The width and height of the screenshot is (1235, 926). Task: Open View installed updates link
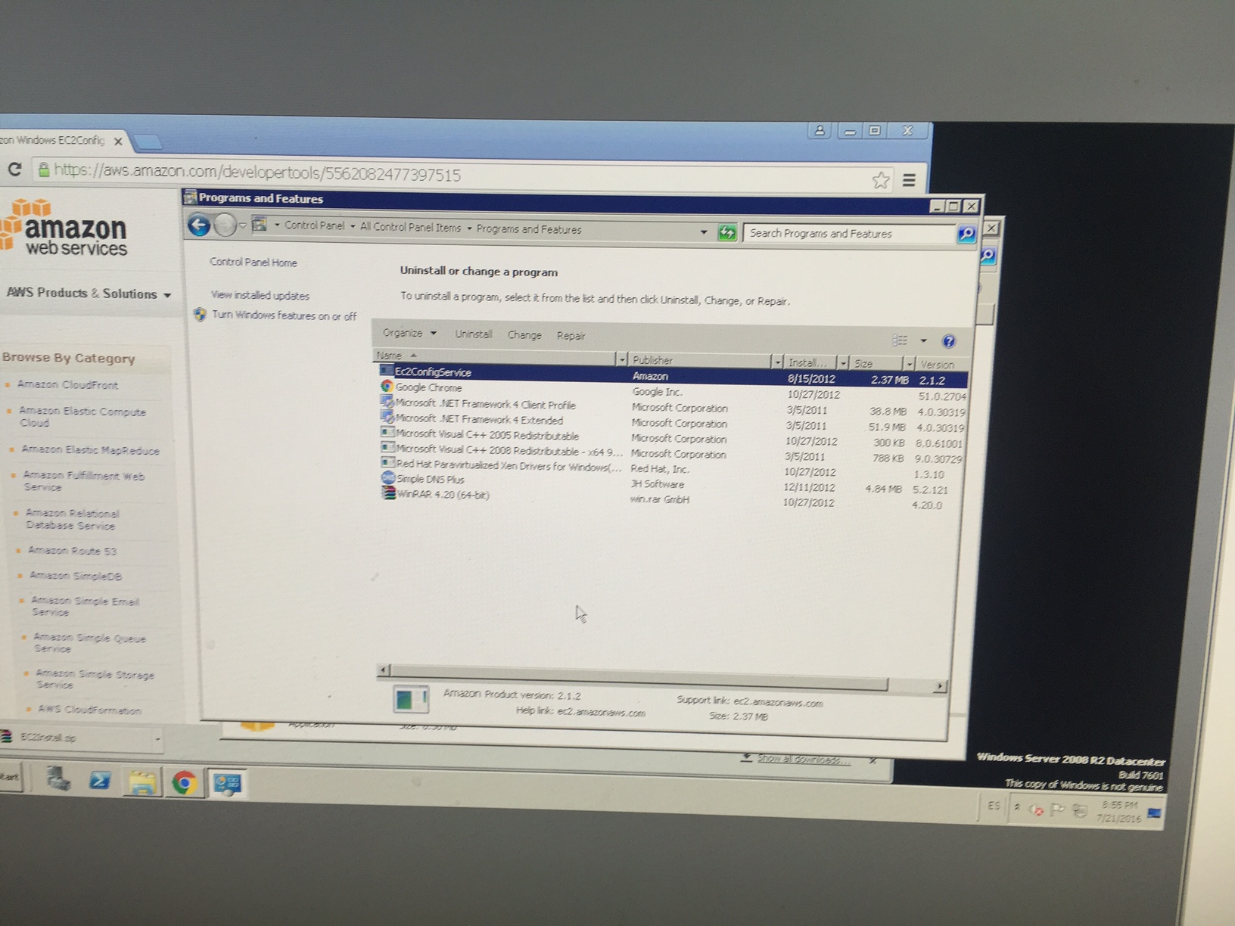point(260,295)
